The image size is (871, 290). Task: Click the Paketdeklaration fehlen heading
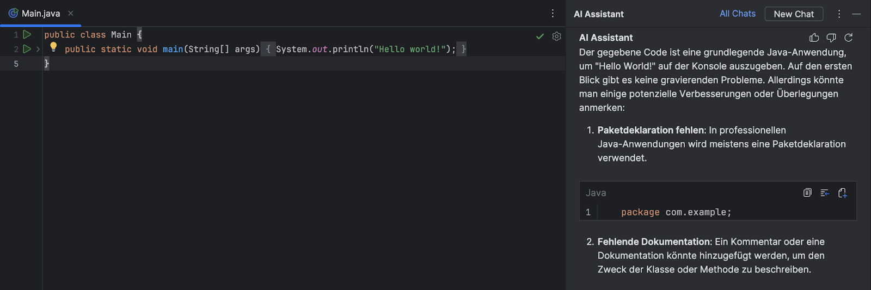pos(651,130)
